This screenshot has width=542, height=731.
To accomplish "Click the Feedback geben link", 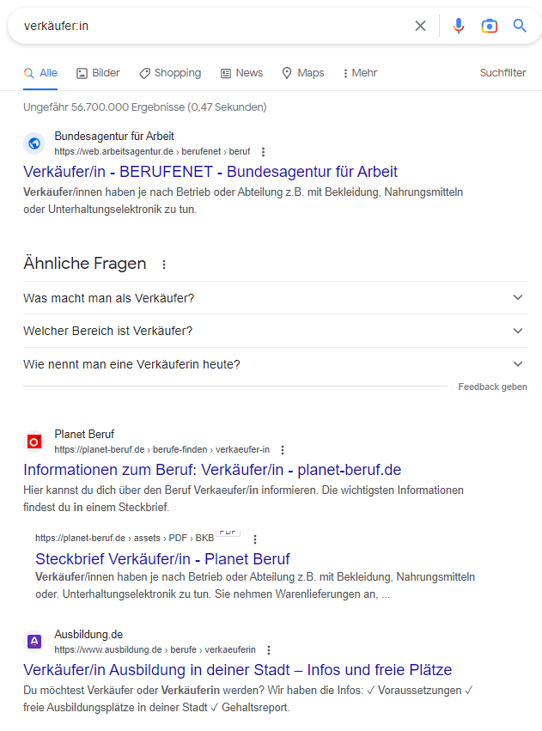I will (492, 387).
